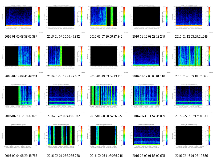This screenshot has height=159, width=213.
Task: Click the caption text 2016-01-14 09:41:49.204
Action: point(21,76)
